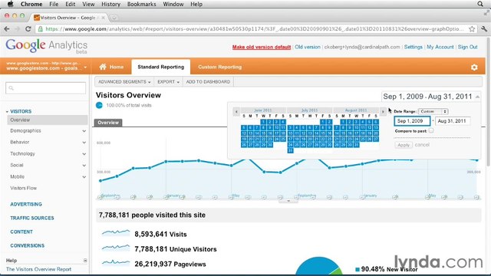Open the History menu
This screenshot has width=491, height=276.
(x=110, y=4)
